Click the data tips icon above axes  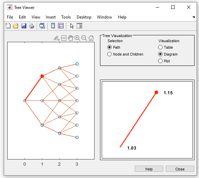(x=64, y=38)
